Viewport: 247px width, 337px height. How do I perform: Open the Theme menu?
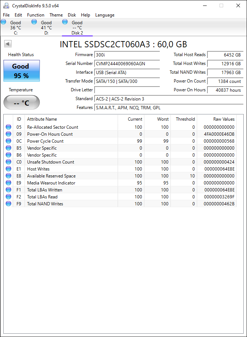click(x=56, y=15)
